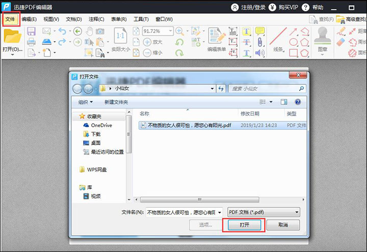Open the 注释(C) Comments menu

[x=96, y=19]
